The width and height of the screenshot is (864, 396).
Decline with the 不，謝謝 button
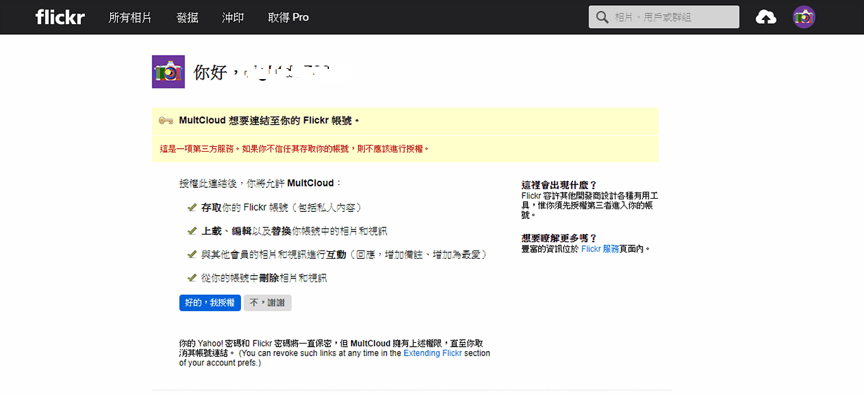268,303
